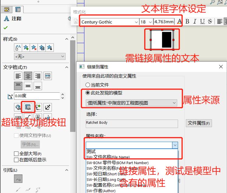Image resolution: width=227 pixels, height=193 pixels.
Task: Click the angle field showing 0.00度
Action: (x=37, y=96)
